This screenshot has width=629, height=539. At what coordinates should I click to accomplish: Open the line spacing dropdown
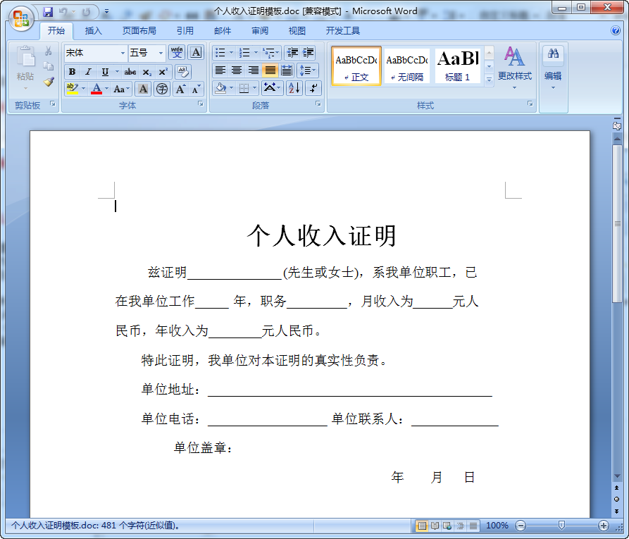click(x=308, y=70)
